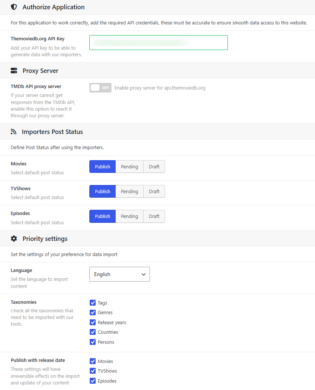Click the server icon beside Proxy Server
Screen dimensions: 315x390
click(14, 71)
